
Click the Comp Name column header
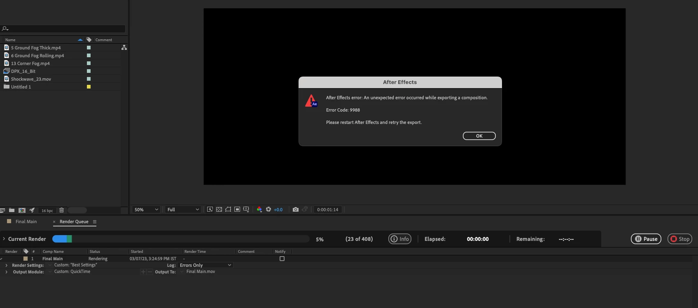point(53,252)
